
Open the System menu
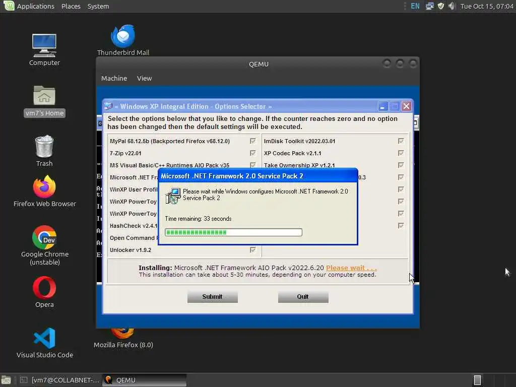tap(98, 6)
